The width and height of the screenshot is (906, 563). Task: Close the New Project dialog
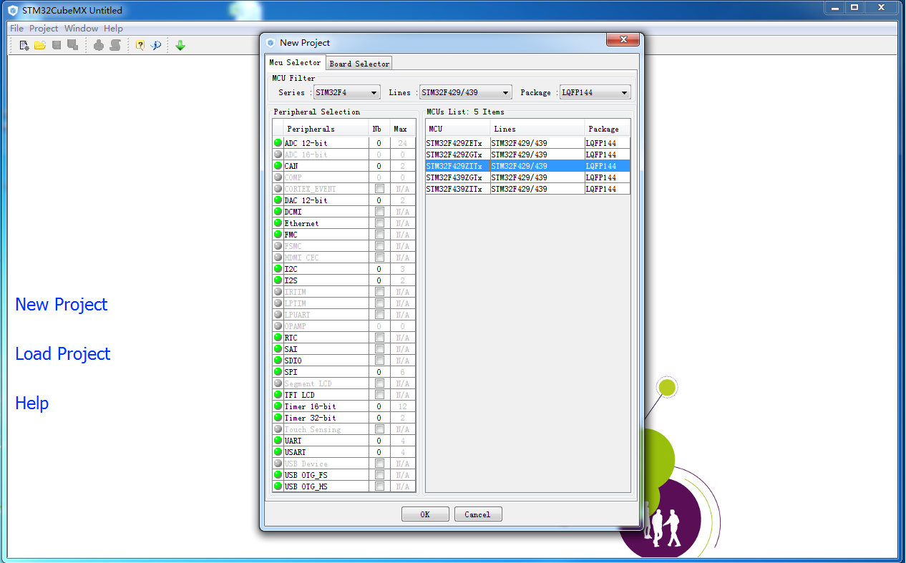[x=623, y=39]
